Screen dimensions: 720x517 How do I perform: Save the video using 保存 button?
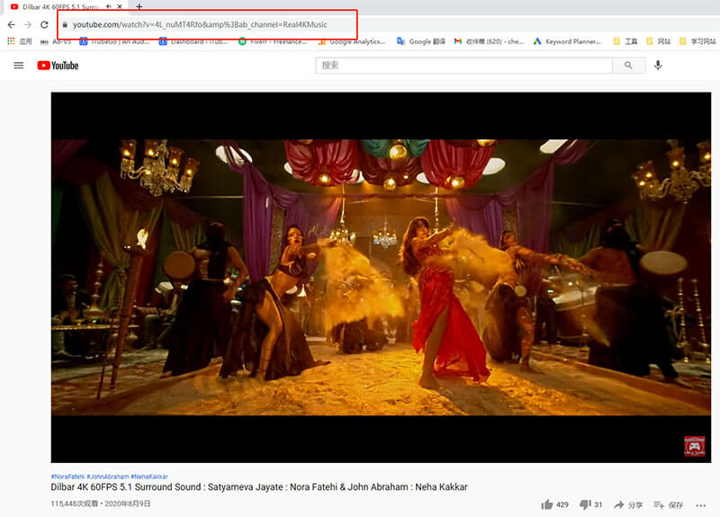668,504
